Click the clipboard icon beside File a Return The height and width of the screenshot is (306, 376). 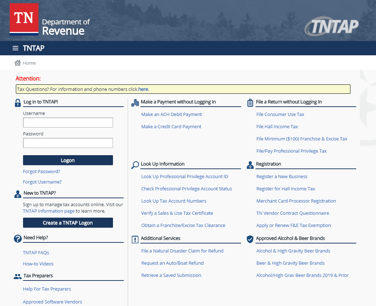click(x=250, y=103)
